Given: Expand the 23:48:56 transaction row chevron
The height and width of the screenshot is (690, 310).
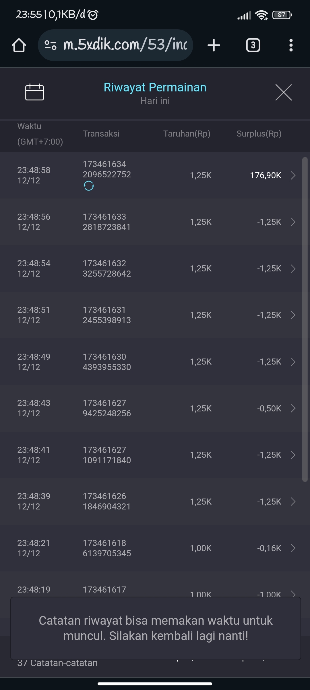Looking at the screenshot, I should 293,222.
